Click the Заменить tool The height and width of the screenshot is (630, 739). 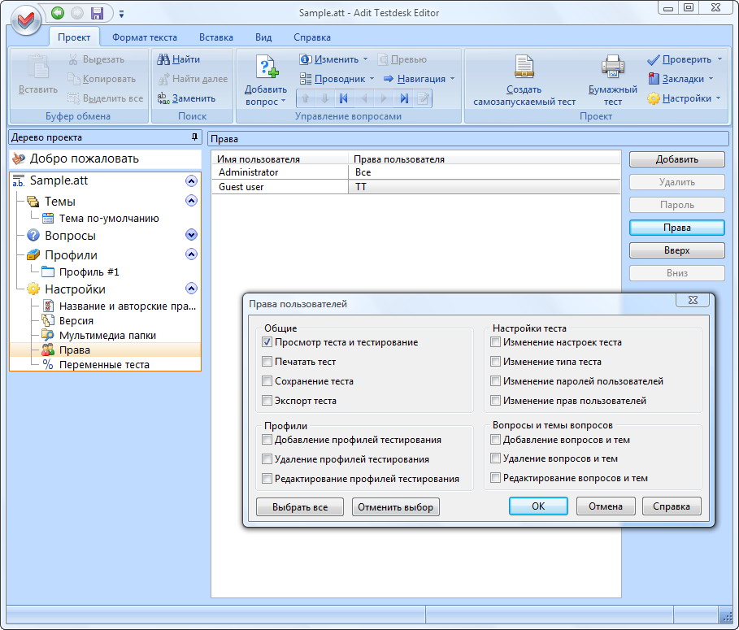[187, 98]
